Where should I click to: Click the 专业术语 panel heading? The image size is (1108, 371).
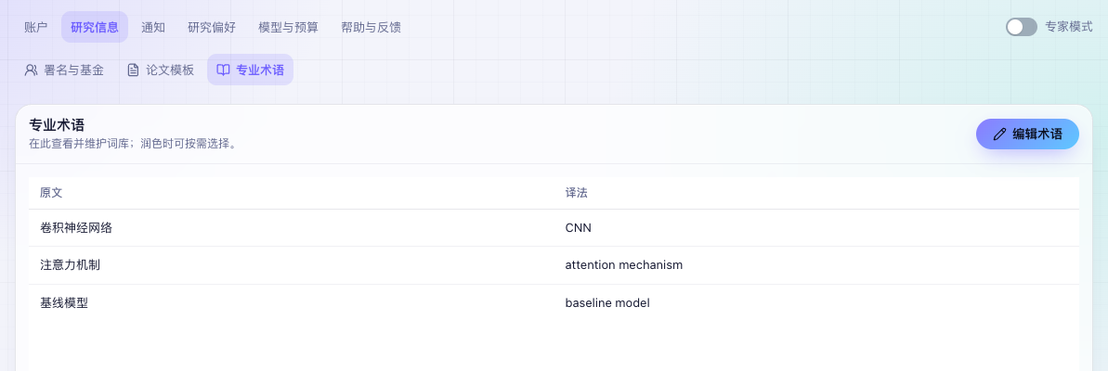pyautogui.click(x=58, y=125)
